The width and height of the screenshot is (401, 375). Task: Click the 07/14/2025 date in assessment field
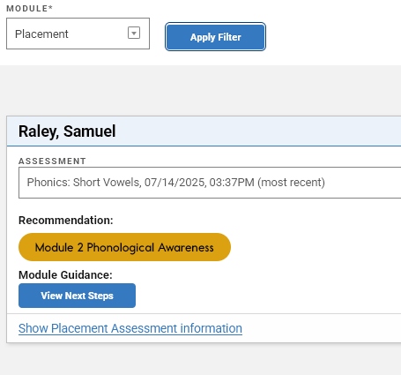click(x=175, y=183)
